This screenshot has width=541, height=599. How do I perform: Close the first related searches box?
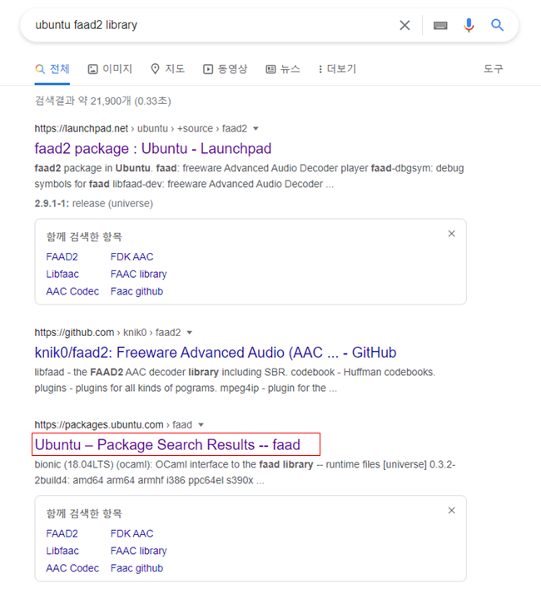452,234
